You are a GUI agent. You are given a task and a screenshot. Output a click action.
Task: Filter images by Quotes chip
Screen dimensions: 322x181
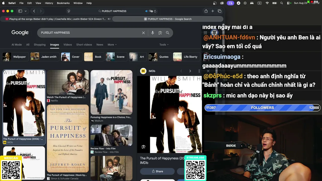[x=159, y=57]
